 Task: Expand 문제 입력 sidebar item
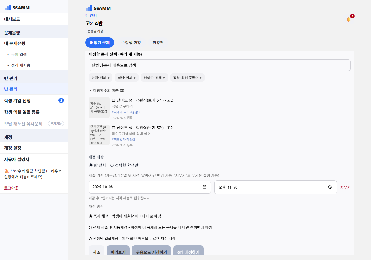pyautogui.click(x=34, y=54)
